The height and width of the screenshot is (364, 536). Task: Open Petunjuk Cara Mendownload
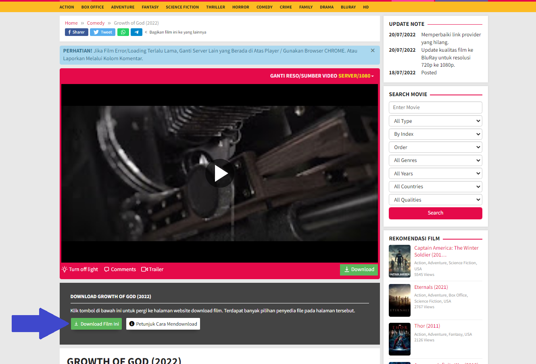[163, 324]
